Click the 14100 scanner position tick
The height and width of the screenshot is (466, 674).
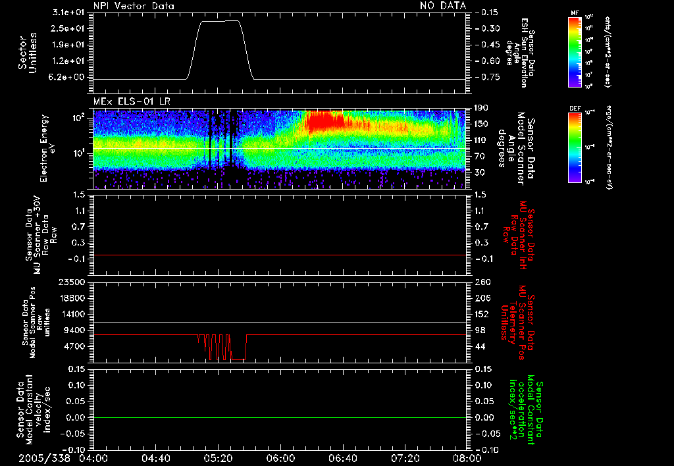pos(72,314)
